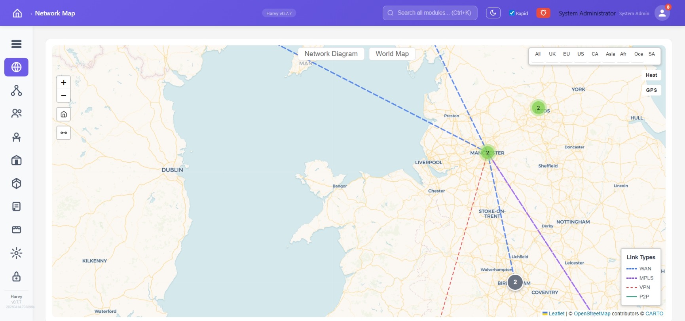Screen dimensions: 685x321
Task: Select the globe Network Map sidebar icon
Action: [16, 67]
